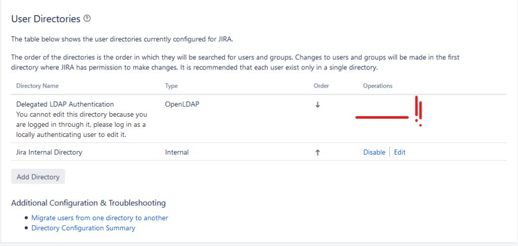Screen dimensions: 518x246
Task: Open Migrate users from one directory link
Action: tap(99, 218)
